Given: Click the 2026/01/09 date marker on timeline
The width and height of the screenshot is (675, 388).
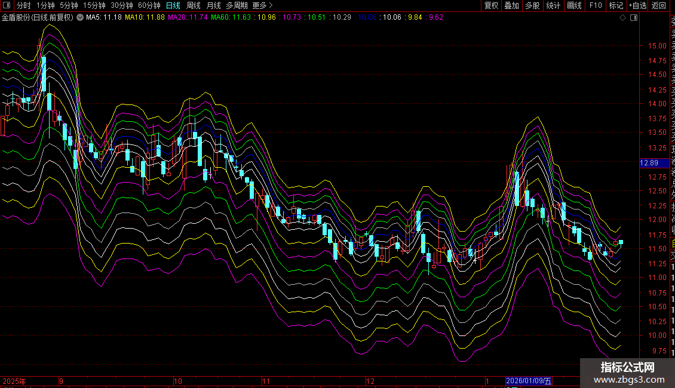Looking at the screenshot, I should [x=530, y=381].
